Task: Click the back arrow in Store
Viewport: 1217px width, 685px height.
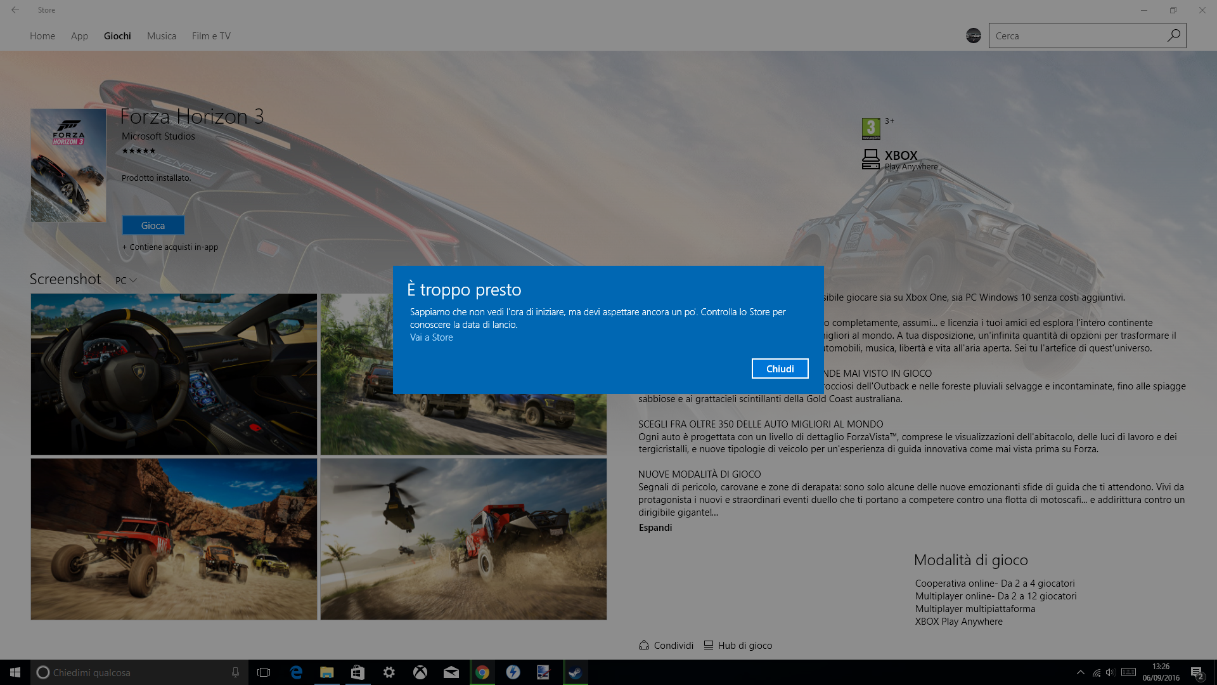Action: (x=15, y=10)
